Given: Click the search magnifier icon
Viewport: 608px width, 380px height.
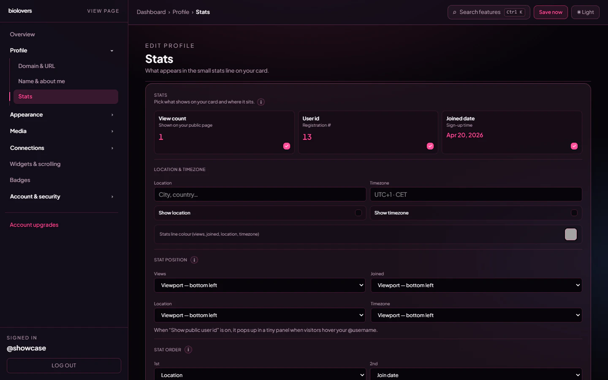Looking at the screenshot, I should (x=454, y=12).
